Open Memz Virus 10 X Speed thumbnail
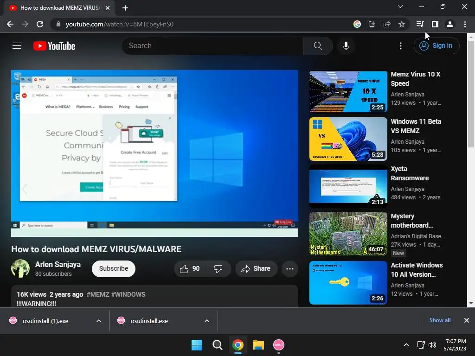Image resolution: width=475 pixels, height=356 pixels. tap(348, 92)
